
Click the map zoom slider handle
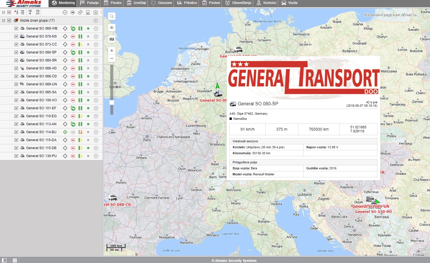tap(112, 102)
